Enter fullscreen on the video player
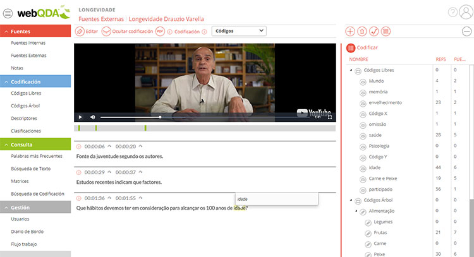The height and width of the screenshot is (257, 474). (330, 117)
